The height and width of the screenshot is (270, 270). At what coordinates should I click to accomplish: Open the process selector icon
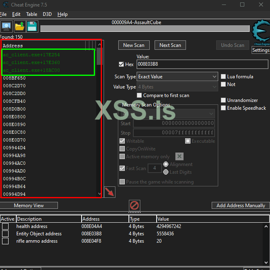coord(7,27)
